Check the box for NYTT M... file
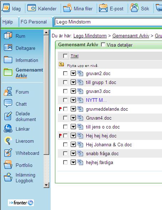 click(x=65, y=100)
